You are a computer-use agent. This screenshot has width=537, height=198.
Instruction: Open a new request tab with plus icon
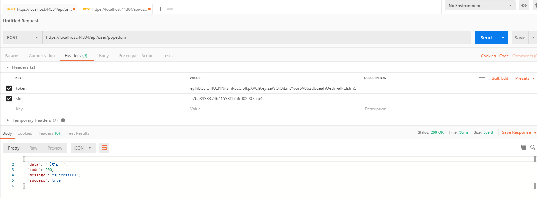tap(160, 9)
